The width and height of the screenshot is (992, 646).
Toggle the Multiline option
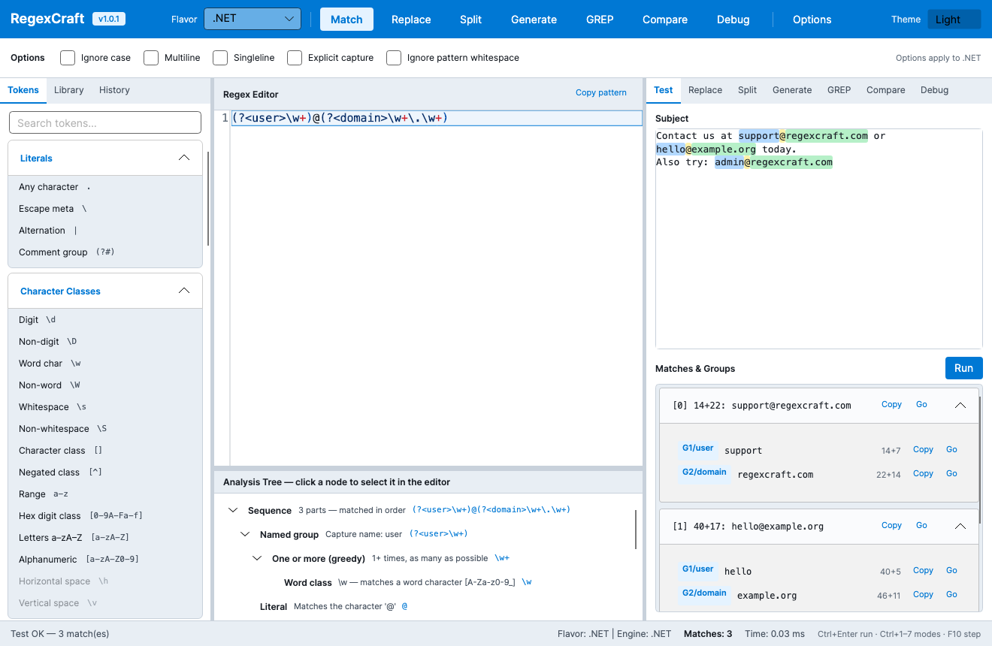pyautogui.click(x=151, y=58)
